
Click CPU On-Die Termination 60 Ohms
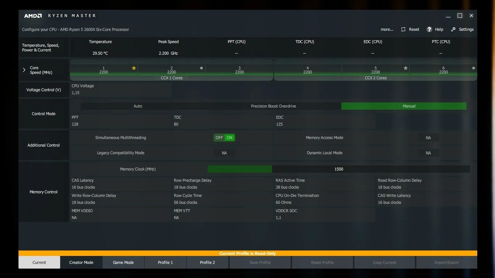coord(283,202)
